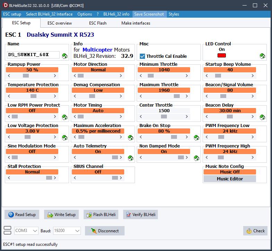
Task: Select the ESC Setup tab
Action: [x=21, y=23]
